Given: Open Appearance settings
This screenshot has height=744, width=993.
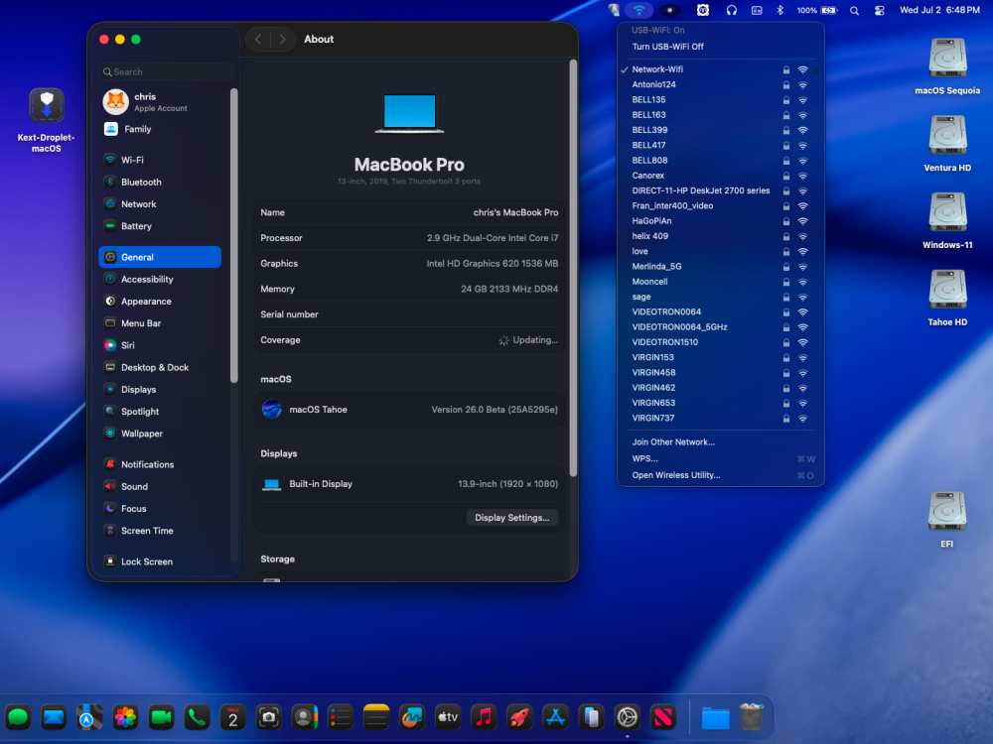Looking at the screenshot, I should pos(160,302).
